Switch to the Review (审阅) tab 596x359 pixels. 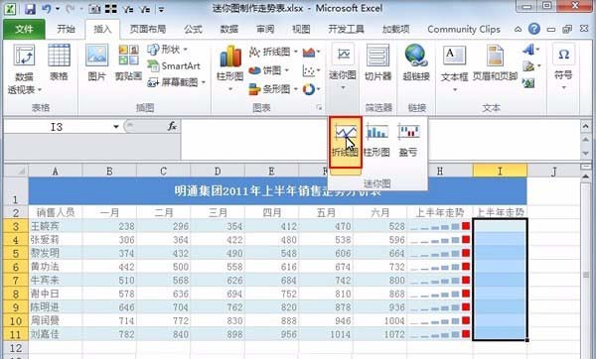265,29
